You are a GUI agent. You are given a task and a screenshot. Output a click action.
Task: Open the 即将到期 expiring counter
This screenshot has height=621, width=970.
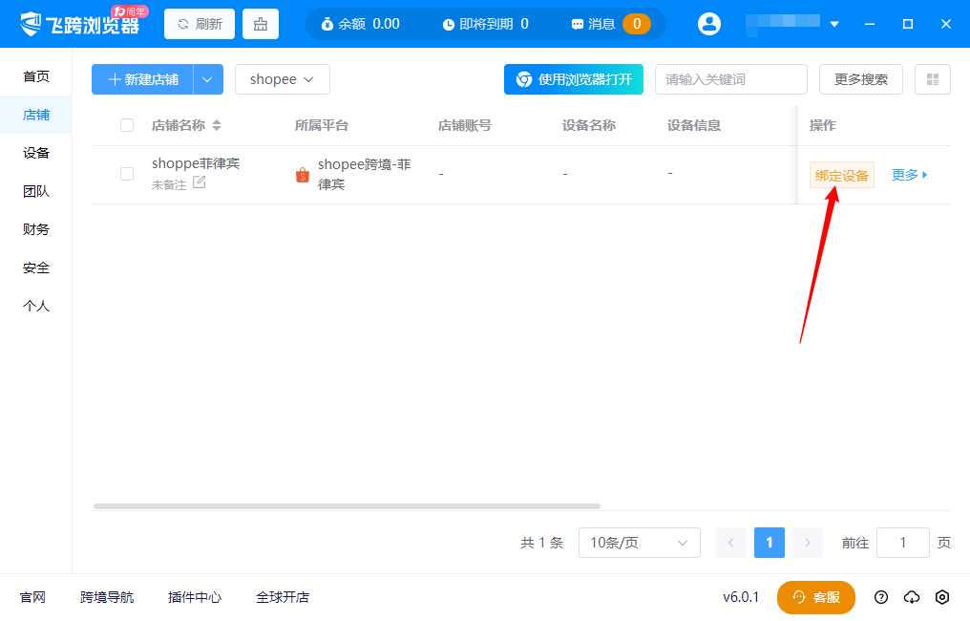pyautogui.click(x=486, y=24)
